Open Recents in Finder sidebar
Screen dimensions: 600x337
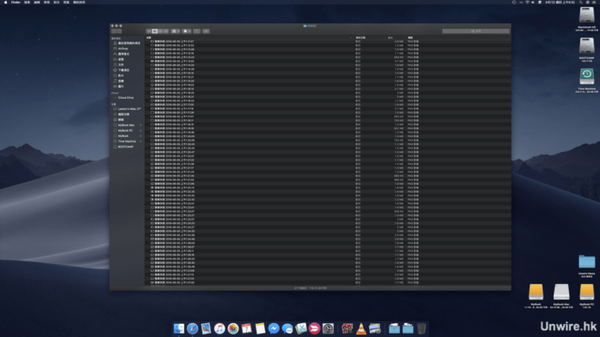pos(127,43)
